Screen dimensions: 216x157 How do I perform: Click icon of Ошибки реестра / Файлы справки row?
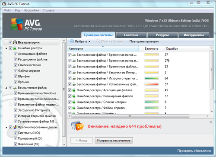pyautogui.click(x=74, y=108)
